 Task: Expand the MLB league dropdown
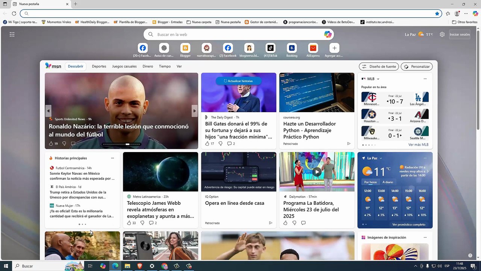(x=378, y=79)
